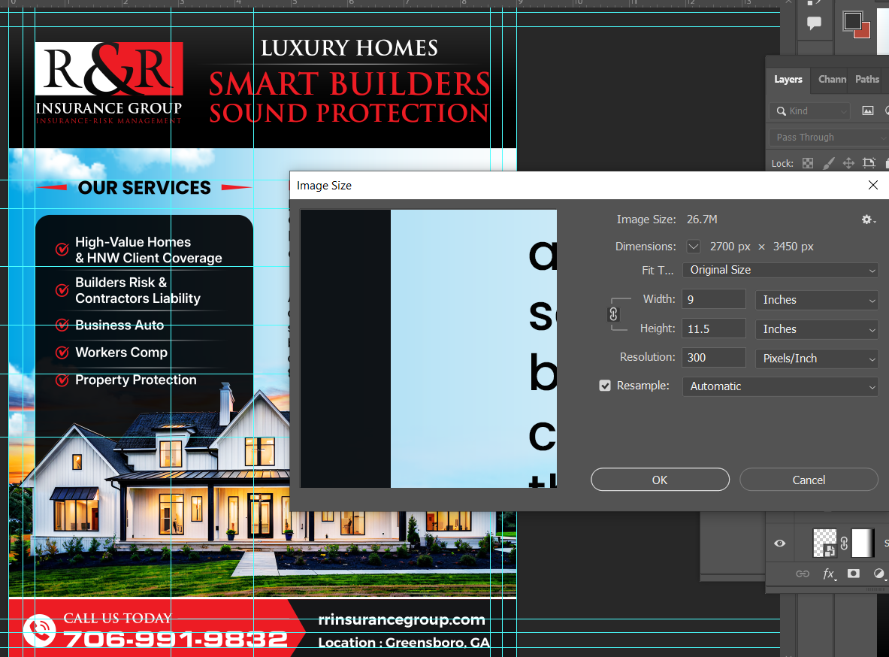Click 'Workers Comp' text on the flyer
This screenshot has height=657, width=889.
[121, 353]
